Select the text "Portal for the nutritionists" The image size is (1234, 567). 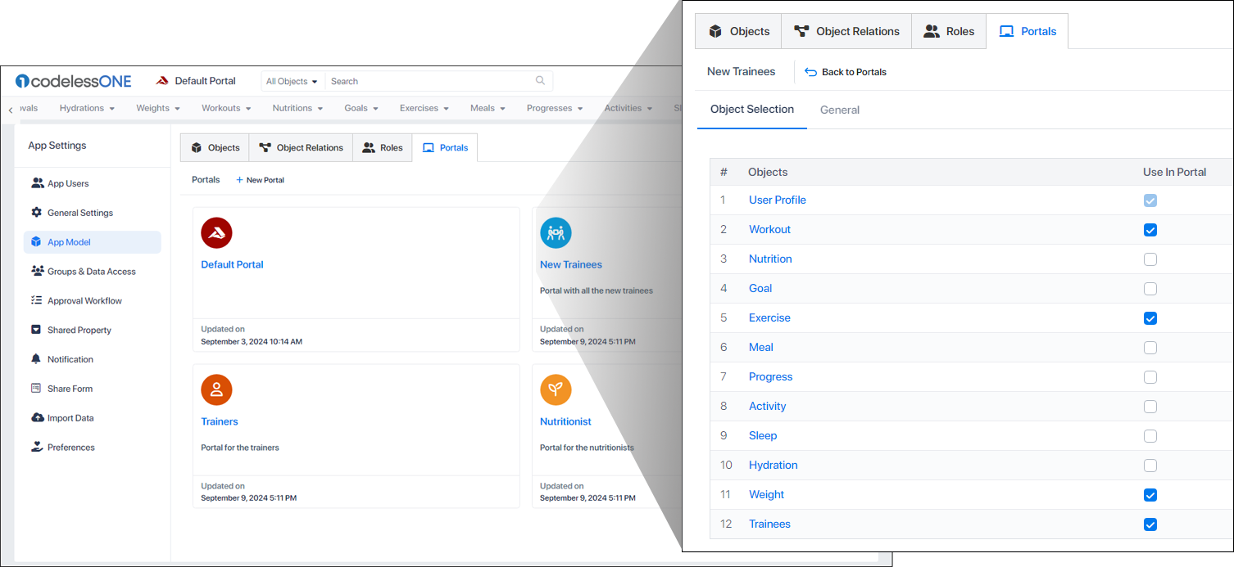(x=587, y=448)
